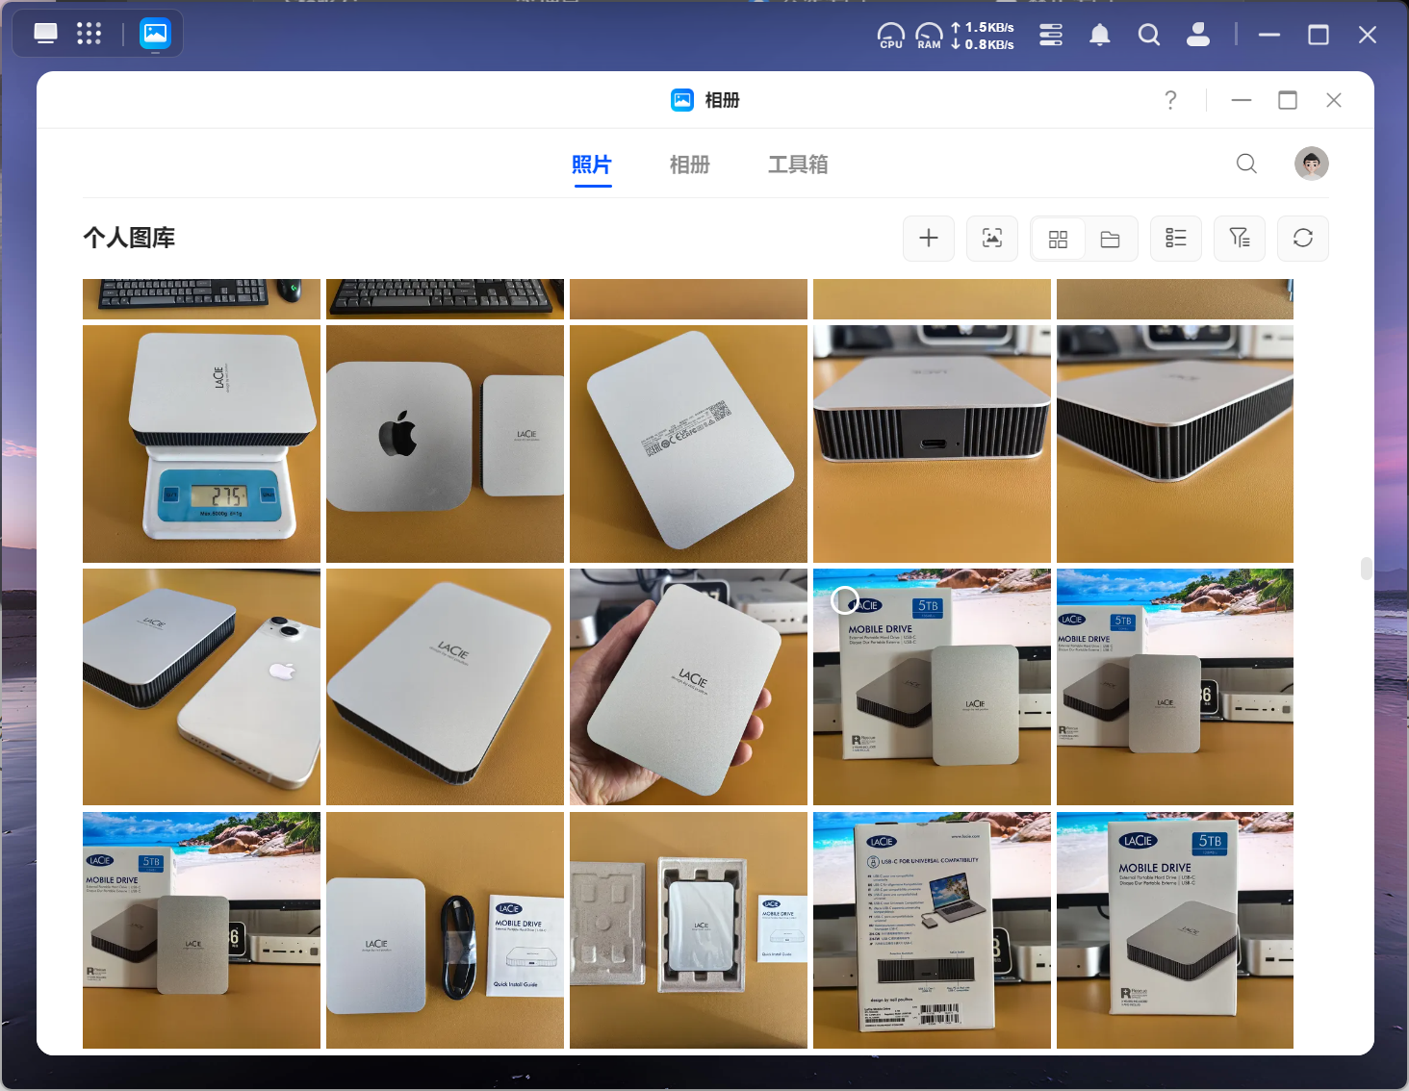1409x1091 pixels.
Task: Open photo of Mac mini beside drive
Action: [445, 444]
